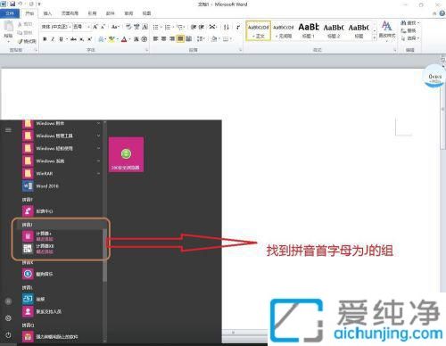Screen dimensions: 446x346
Task: Expand the Windows 附件 folder in Start menu
Action: coord(62,123)
